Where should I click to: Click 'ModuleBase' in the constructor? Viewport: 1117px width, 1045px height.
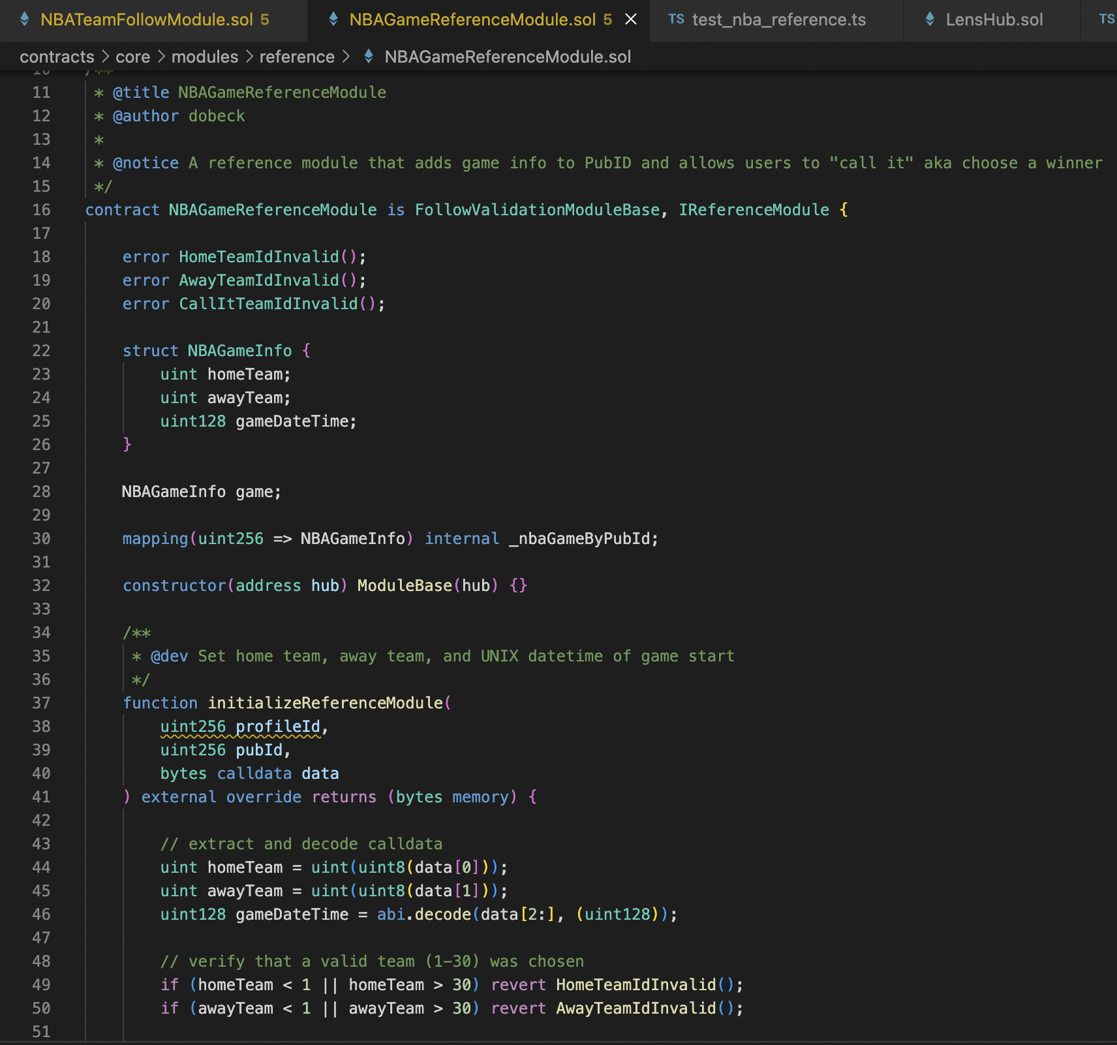(x=405, y=586)
